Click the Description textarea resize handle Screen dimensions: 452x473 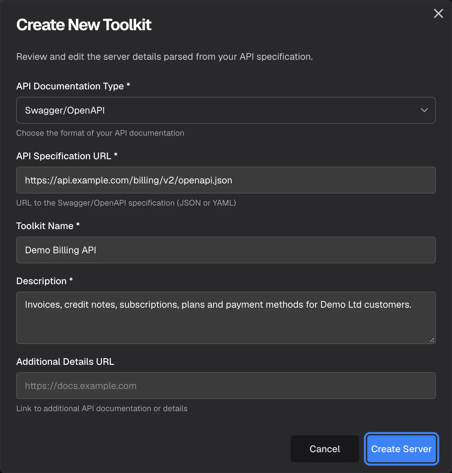pos(432,340)
